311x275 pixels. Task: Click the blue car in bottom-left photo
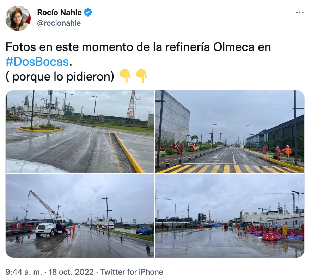click(x=145, y=230)
